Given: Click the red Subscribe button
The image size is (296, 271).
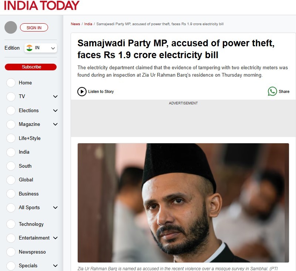Looking at the screenshot, I should pyautogui.click(x=31, y=67).
